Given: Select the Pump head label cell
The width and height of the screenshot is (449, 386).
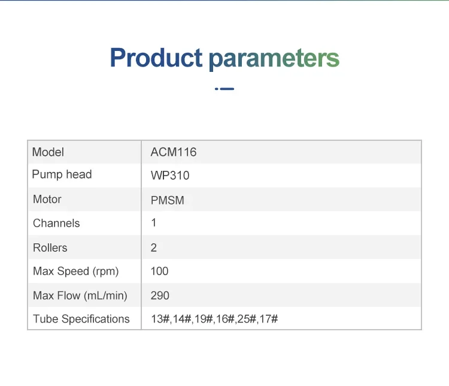Looking at the screenshot, I should click(62, 174).
